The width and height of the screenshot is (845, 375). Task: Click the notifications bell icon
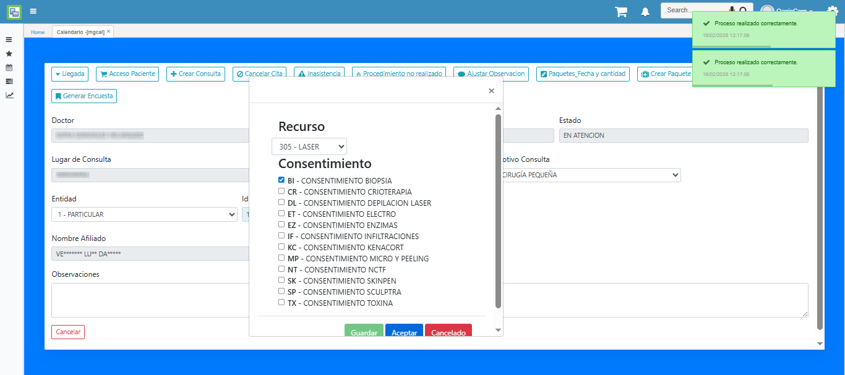(x=645, y=12)
